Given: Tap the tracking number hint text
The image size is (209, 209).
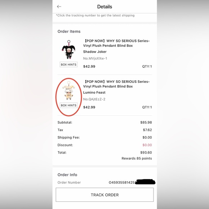Looking at the screenshot, I should 95,15.
